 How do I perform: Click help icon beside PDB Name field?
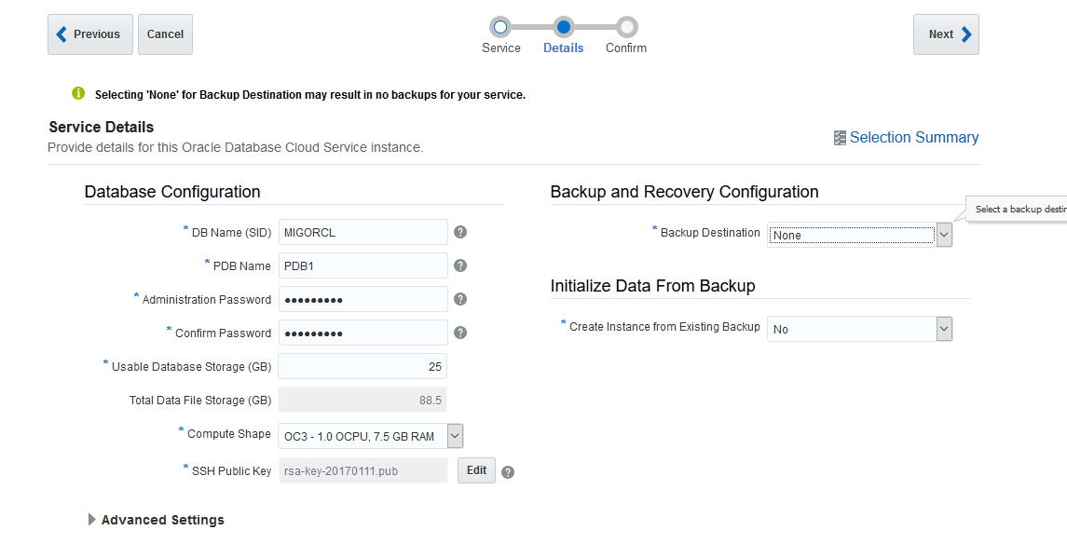coord(460,266)
